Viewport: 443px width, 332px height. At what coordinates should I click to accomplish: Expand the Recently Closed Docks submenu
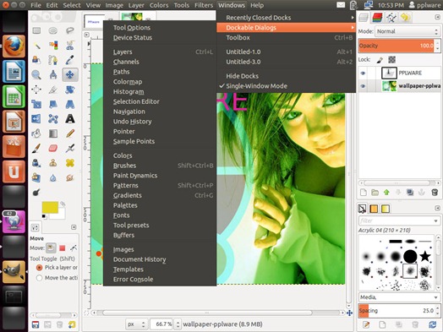[x=286, y=18]
